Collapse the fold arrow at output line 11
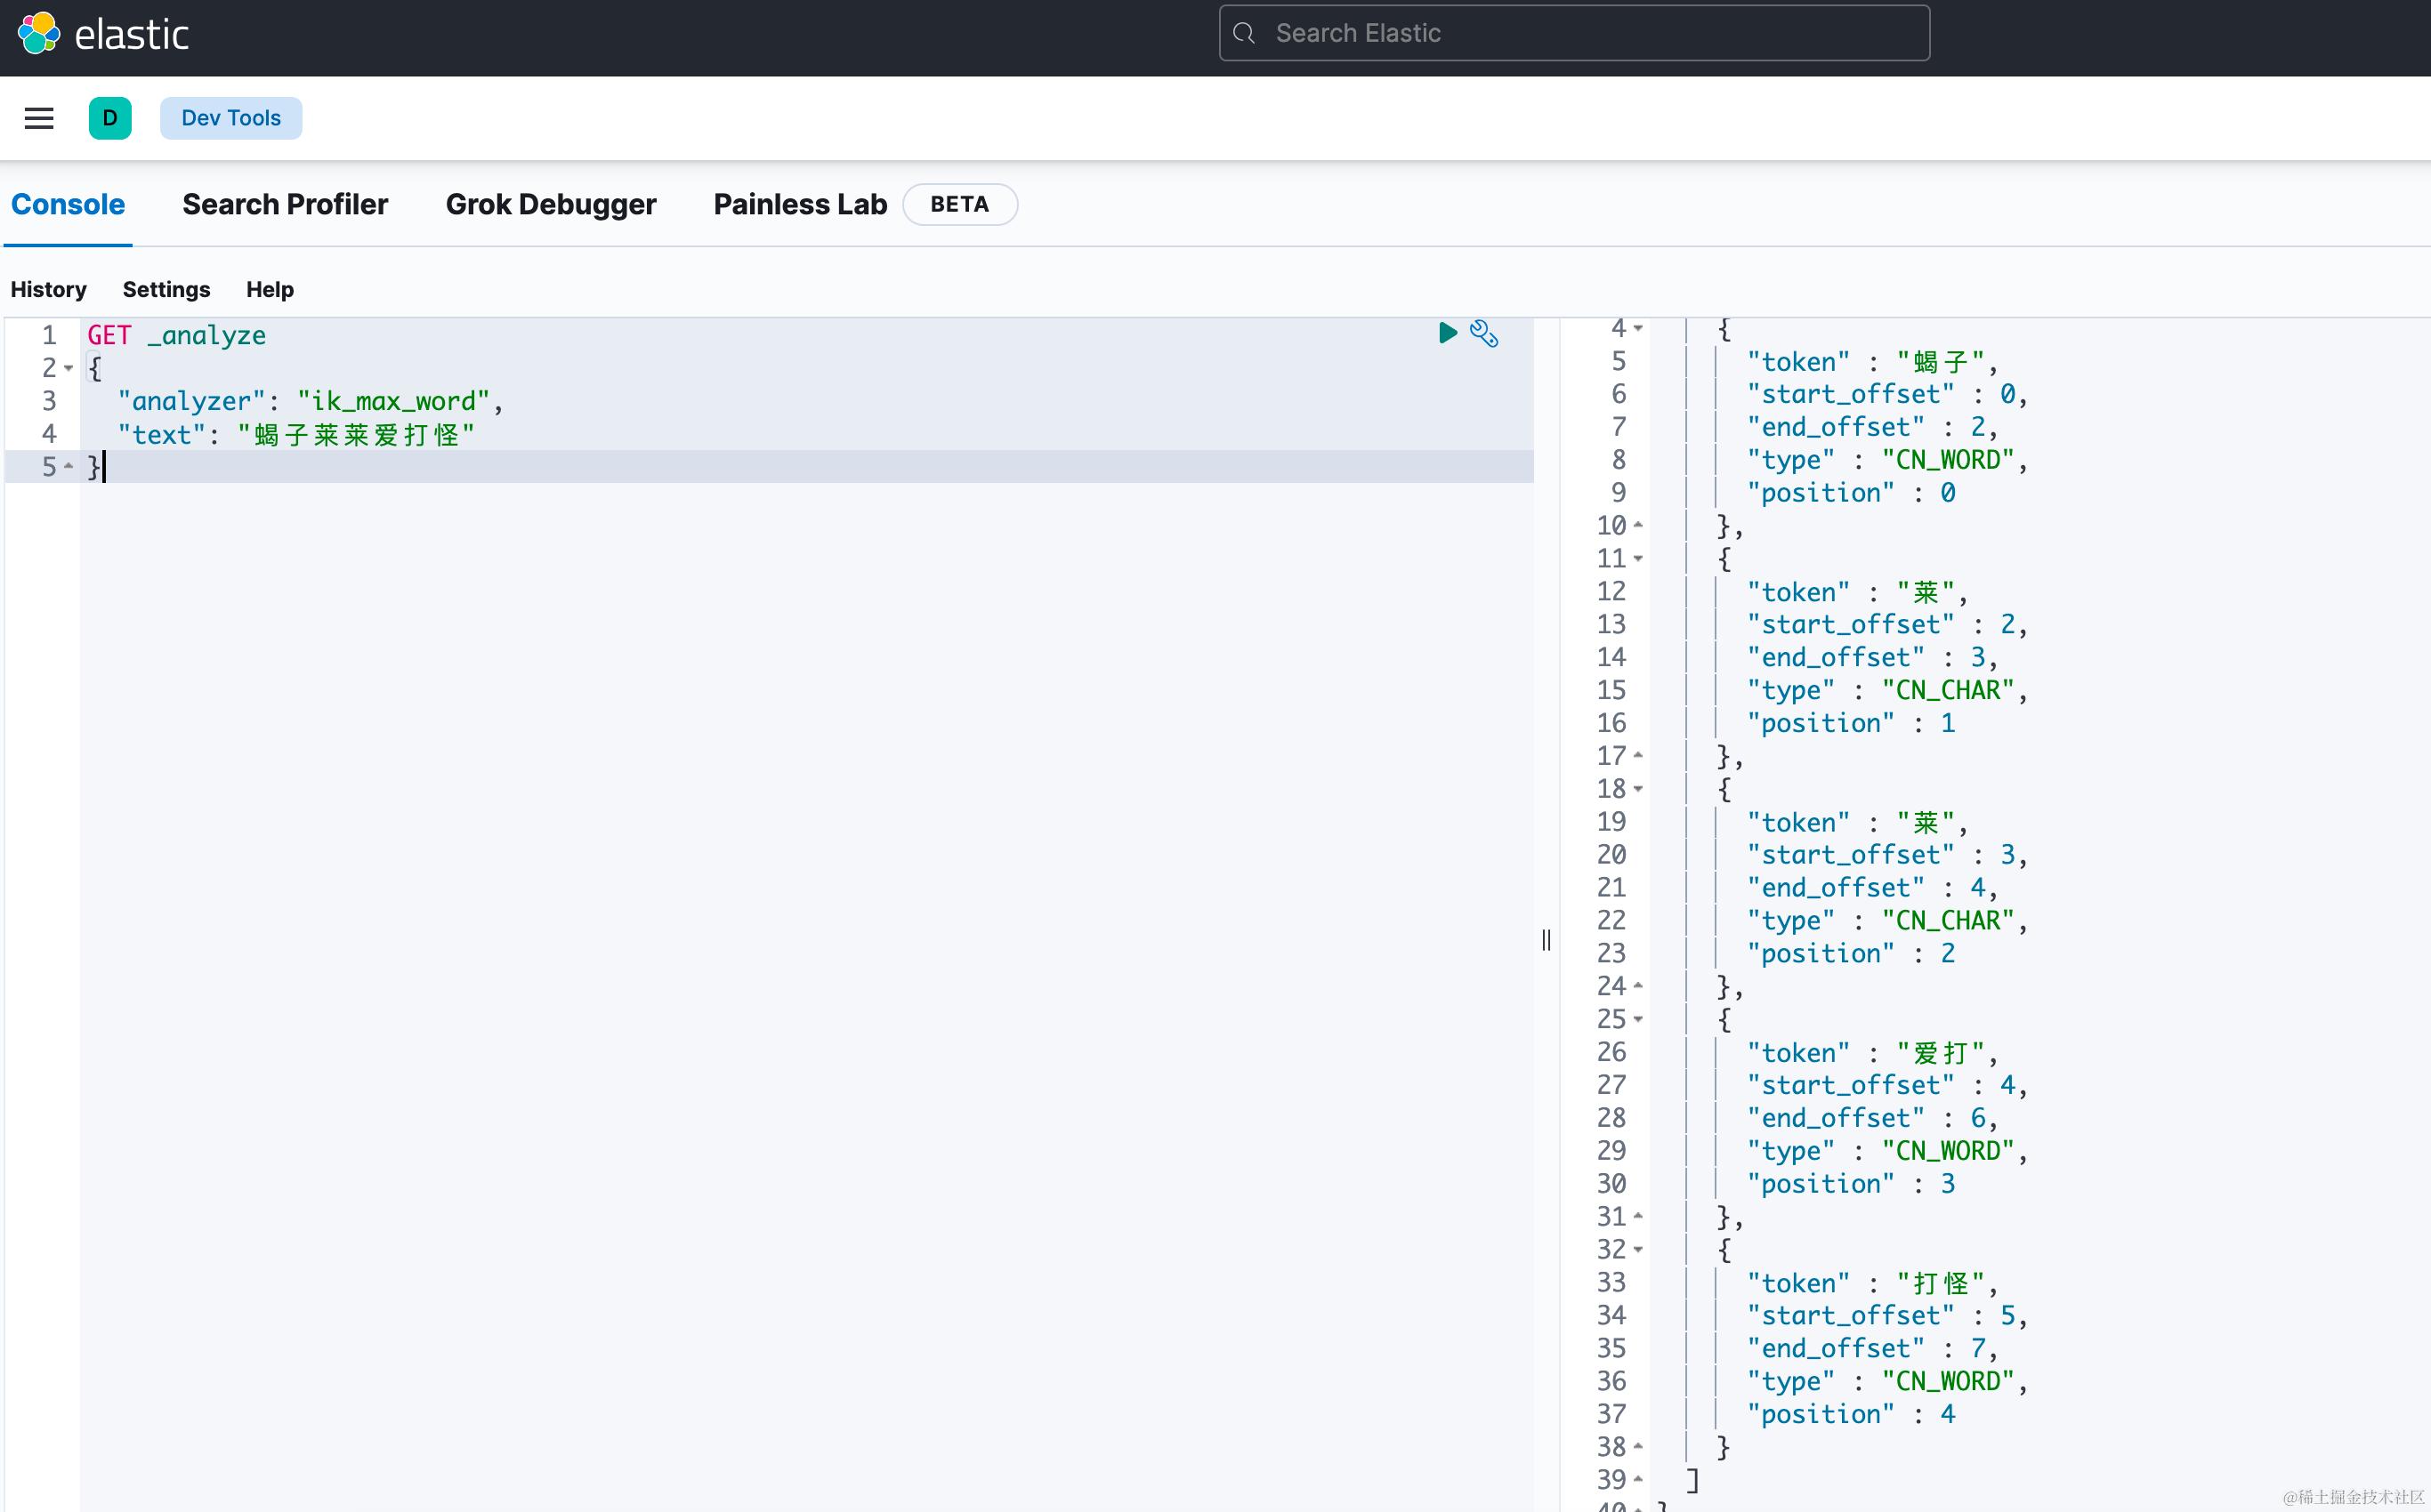 [x=1637, y=558]
